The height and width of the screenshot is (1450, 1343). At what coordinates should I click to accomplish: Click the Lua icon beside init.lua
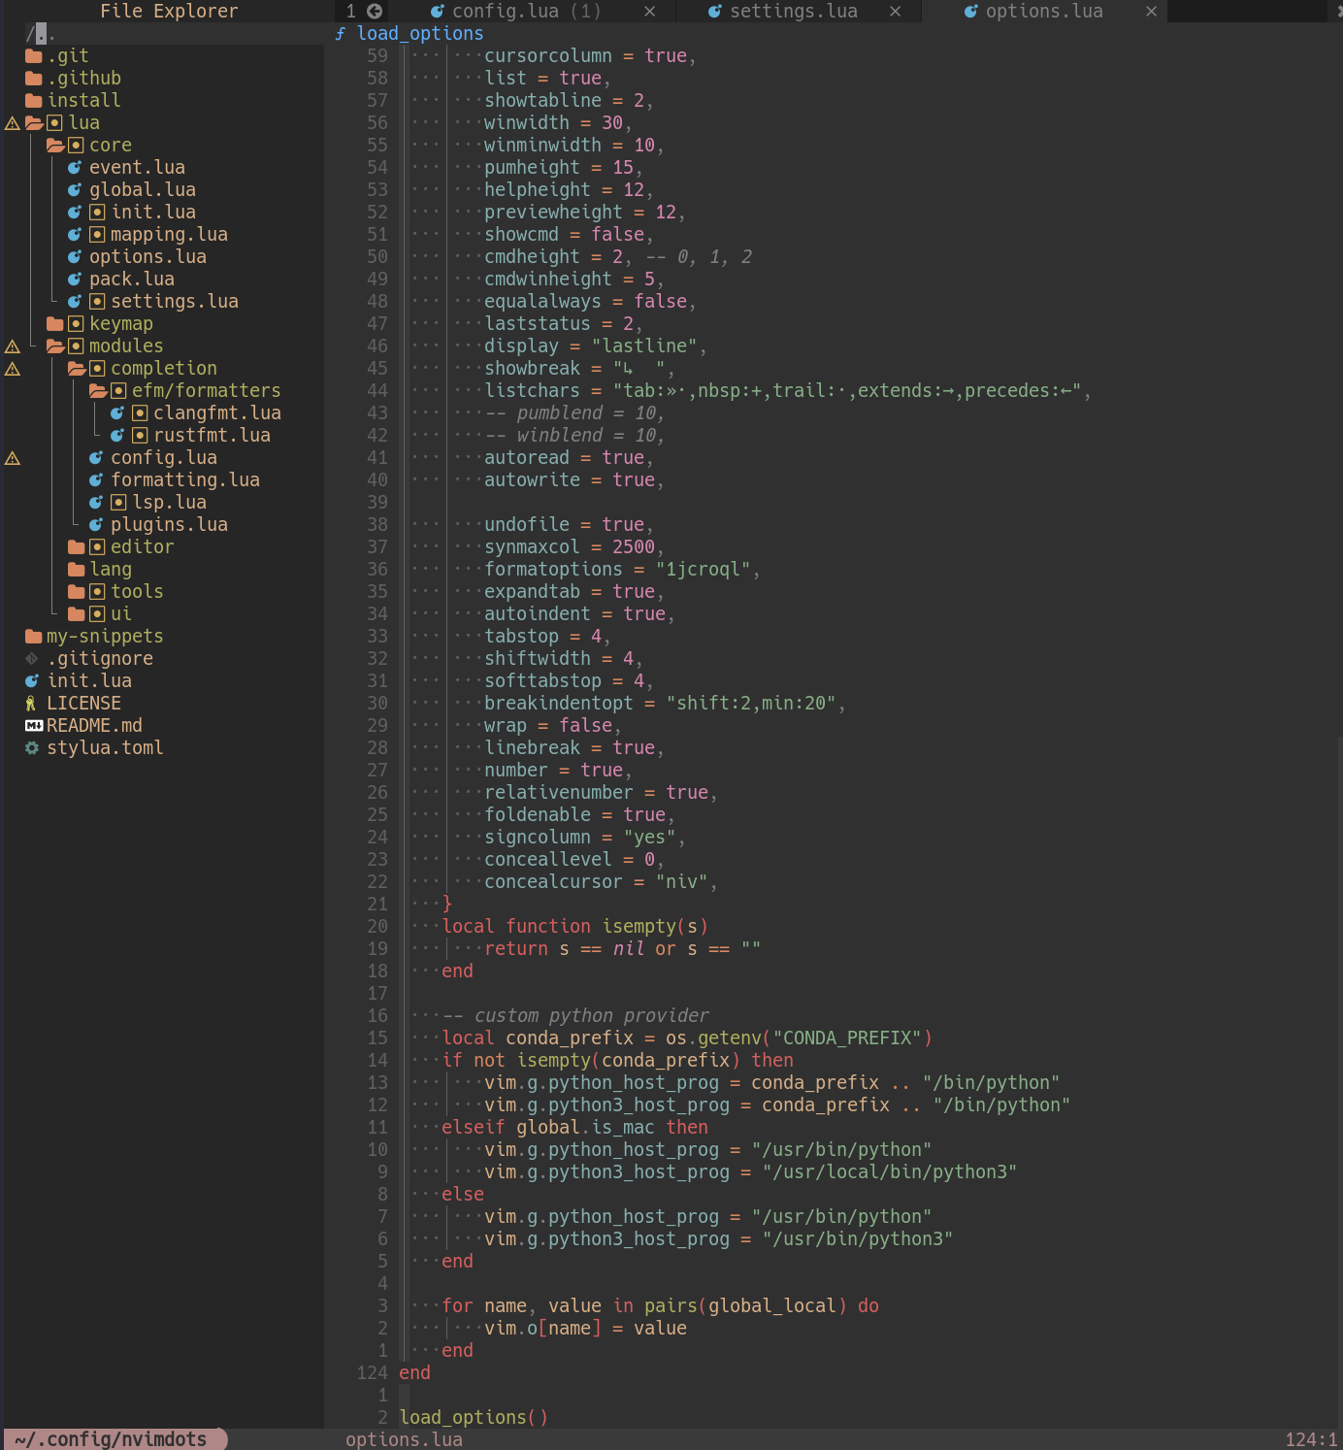(32, 680)
